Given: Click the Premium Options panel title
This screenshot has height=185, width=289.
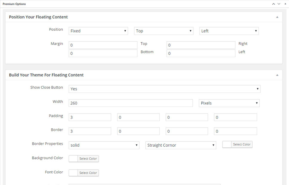Looking at the screenshot, I should (14, 4).
